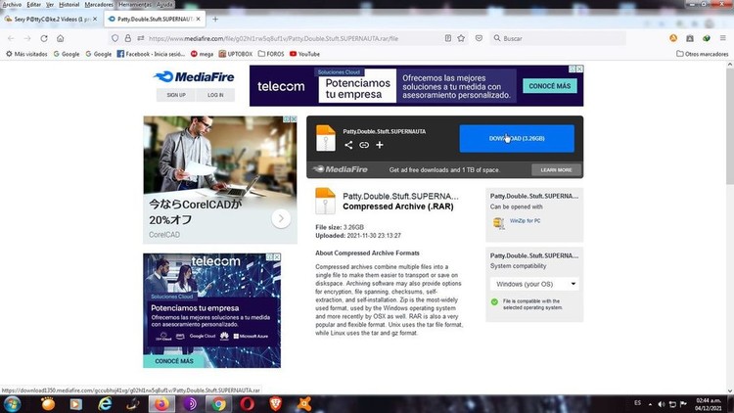The image size is (734, 413).
Task: Open the Marcadores menu
Action: [x=99, y=4]
